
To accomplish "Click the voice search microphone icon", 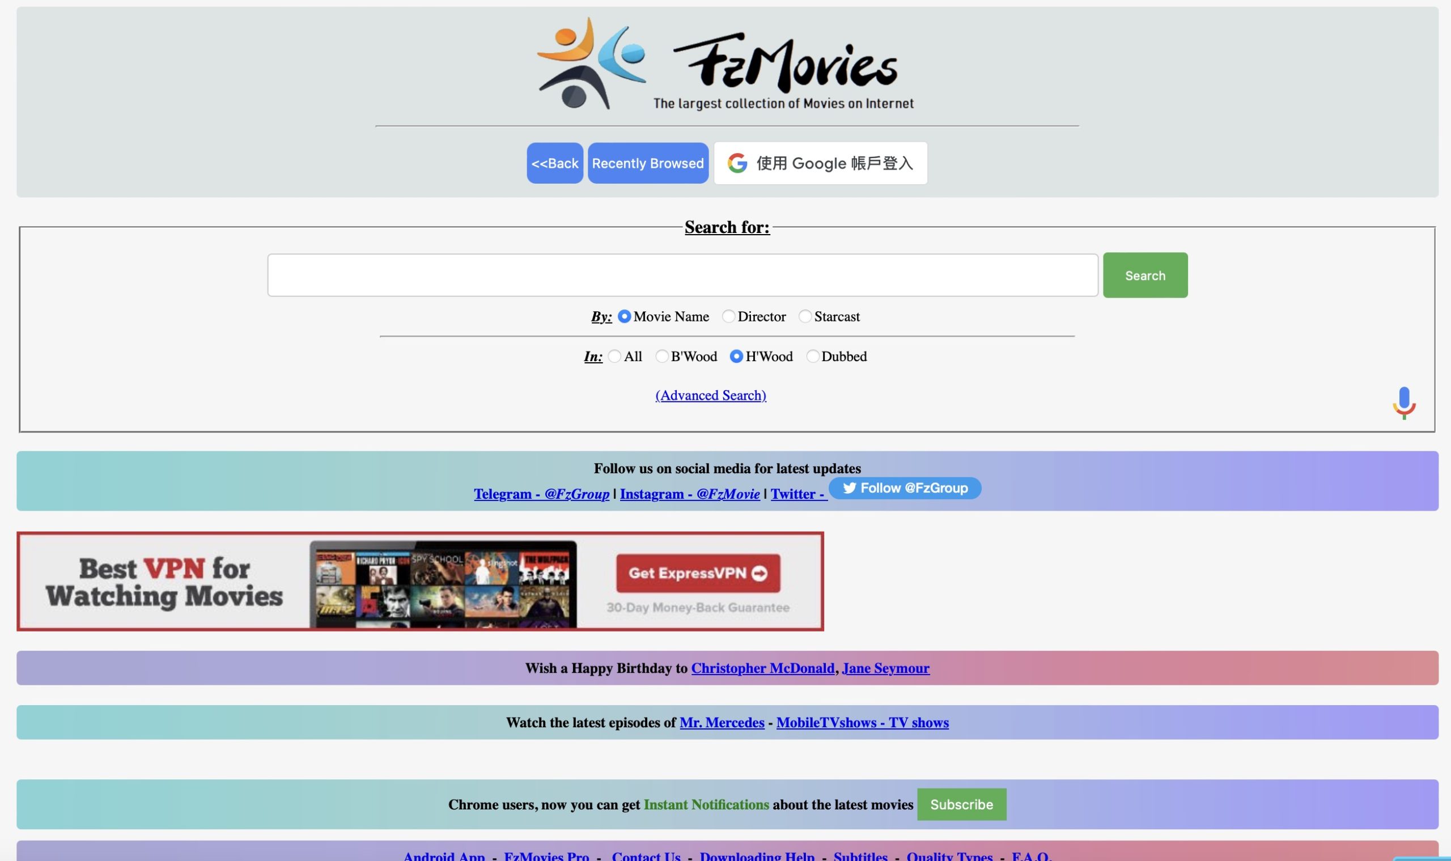I will pos(1403,402).
